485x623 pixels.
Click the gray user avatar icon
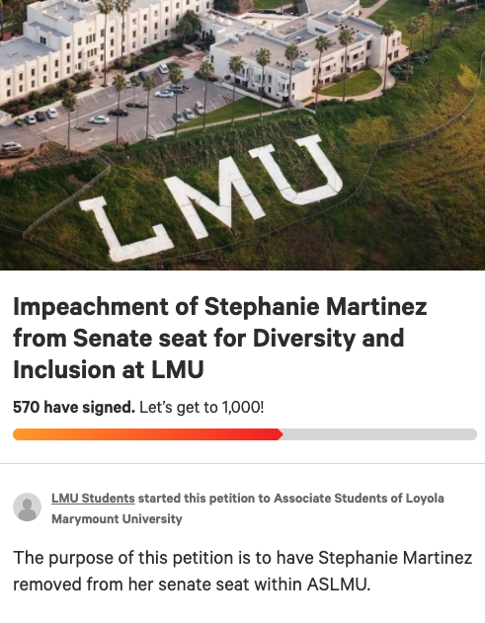[x=27, y=506]
